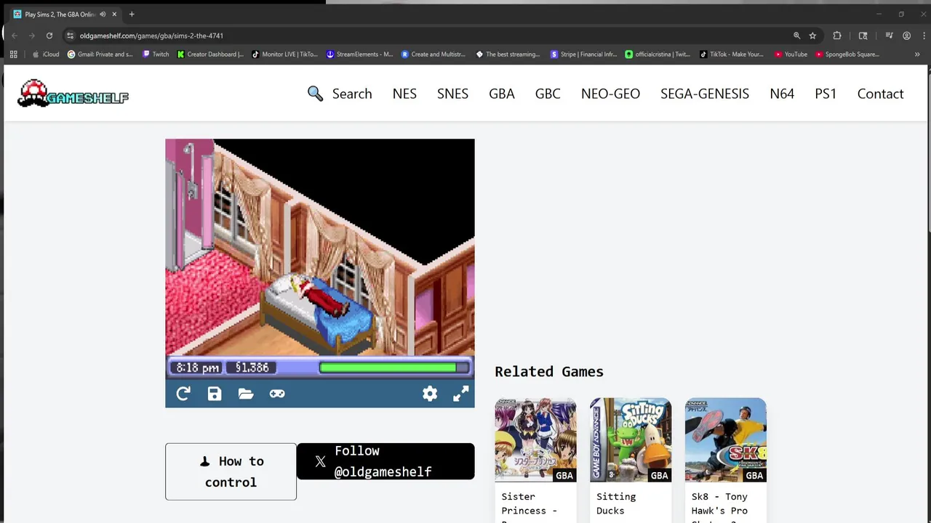Mute the tab via speaker icon
The height and width of the screenshot is (523, 931).
click(x=103, y=15)
